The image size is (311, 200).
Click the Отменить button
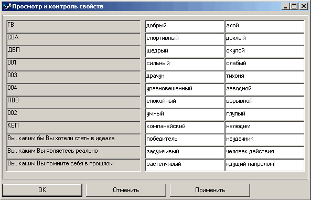coord(126,190)
